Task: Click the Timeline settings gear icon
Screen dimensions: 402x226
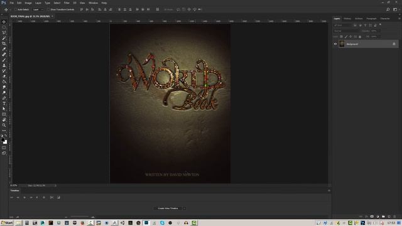Action: pos(44,197)
